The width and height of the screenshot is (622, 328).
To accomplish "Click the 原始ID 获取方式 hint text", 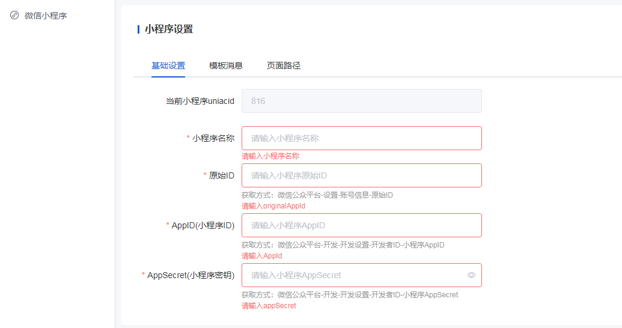I will coord(317,195).
